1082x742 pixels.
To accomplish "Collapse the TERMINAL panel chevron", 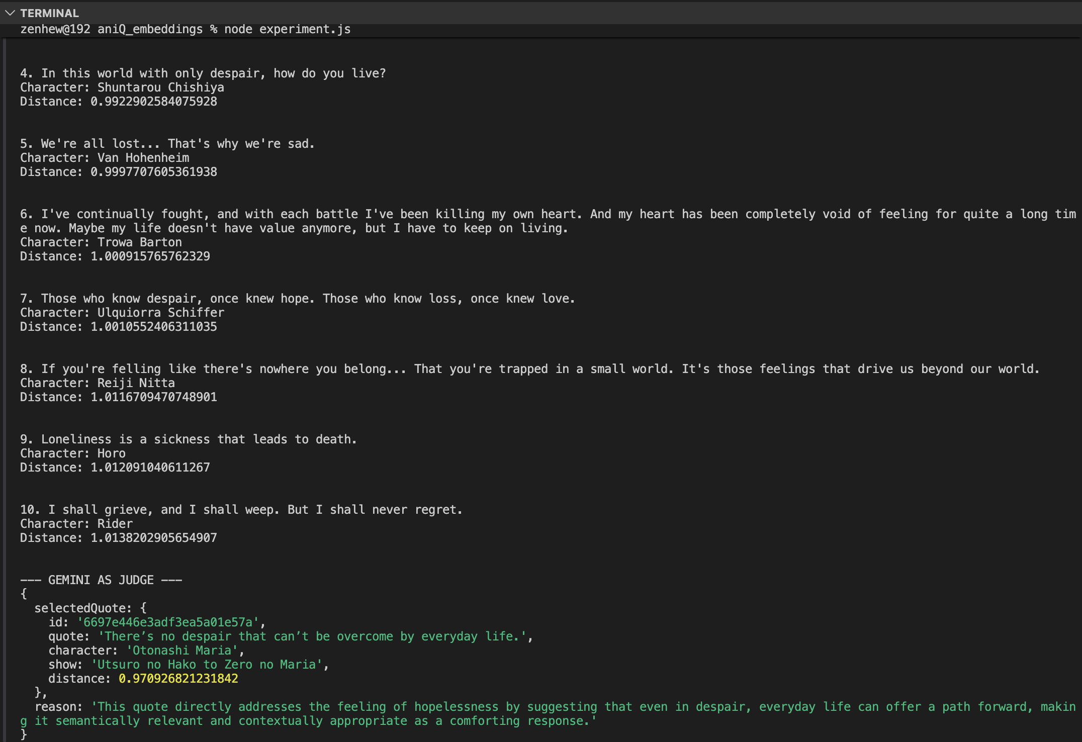I will (10, 13).
